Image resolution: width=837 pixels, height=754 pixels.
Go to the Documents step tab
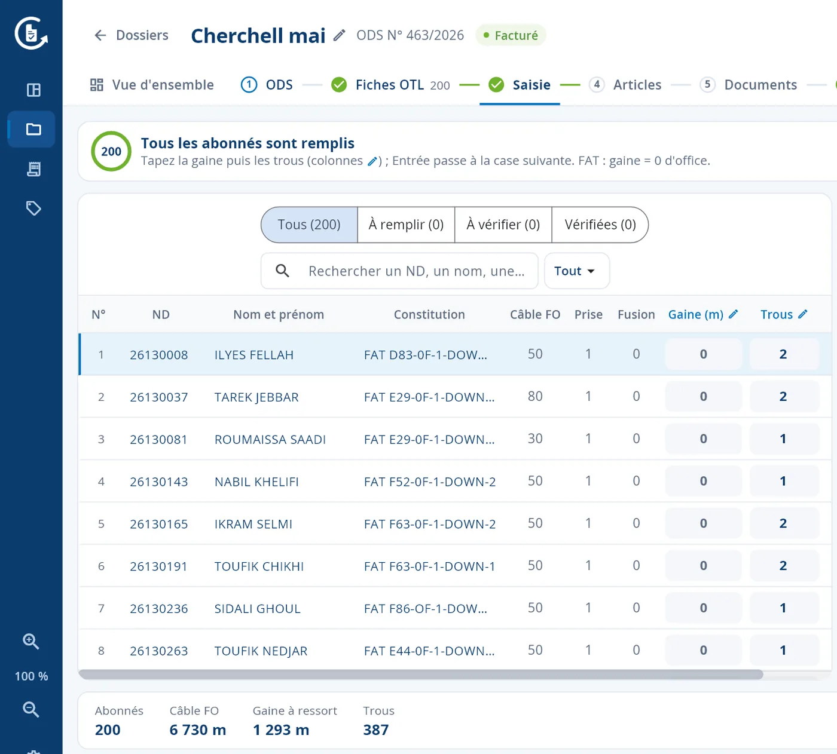pyautogui.click(x=749, y=85)
